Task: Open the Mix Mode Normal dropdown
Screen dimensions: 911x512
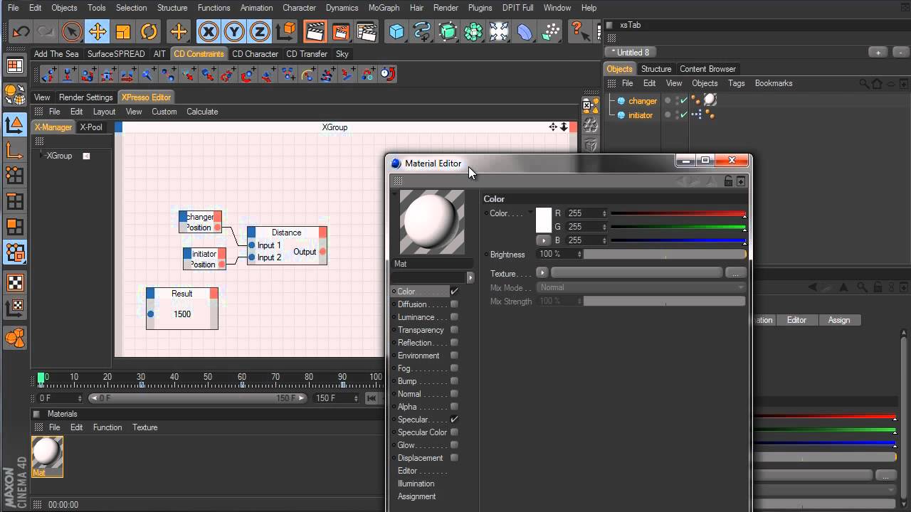Action: pos(641,287)
